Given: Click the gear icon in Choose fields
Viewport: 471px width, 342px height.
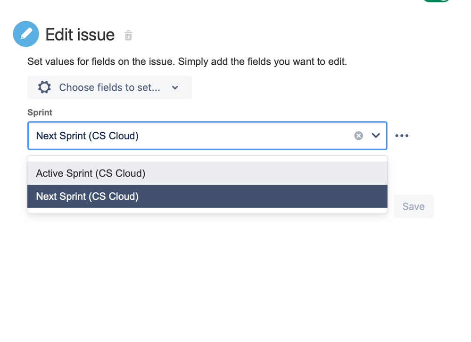Looking at the screenshot, I should 44,87.
